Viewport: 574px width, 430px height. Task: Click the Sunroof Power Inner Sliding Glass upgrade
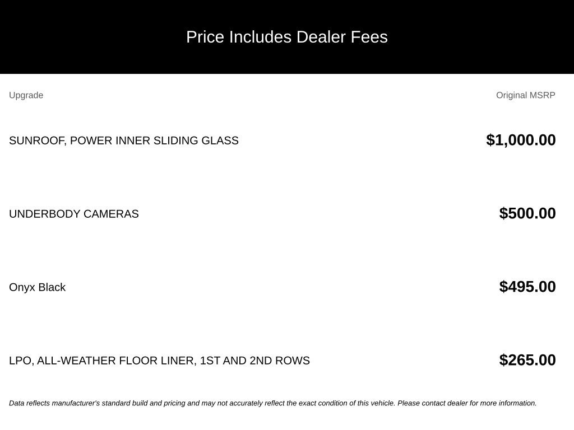pyautogui.click(x=124, y=141)
